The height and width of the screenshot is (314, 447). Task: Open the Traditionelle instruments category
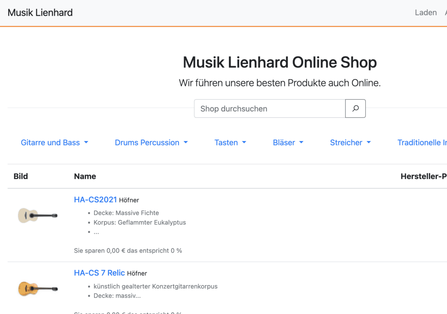click(x=422, y=142)
